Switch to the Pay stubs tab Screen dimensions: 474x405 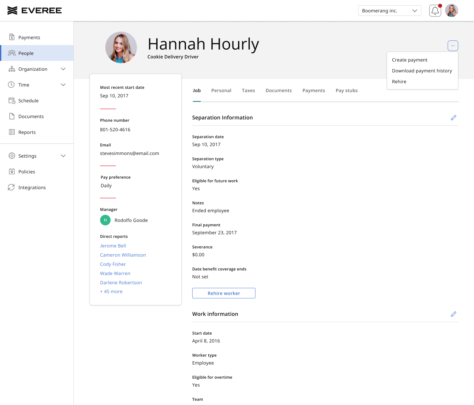tap(347, 90)
